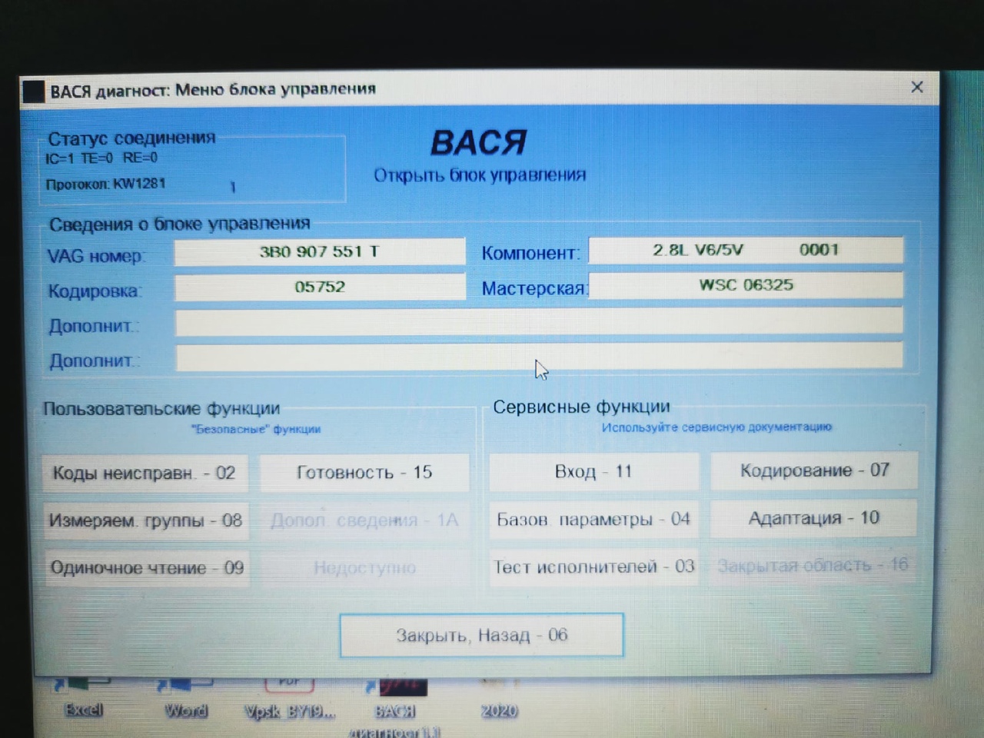This screenshot has height=738, width=984.
Task: Select the Vpsk BY19 PDF desktop icon
Action: point(289,697)
